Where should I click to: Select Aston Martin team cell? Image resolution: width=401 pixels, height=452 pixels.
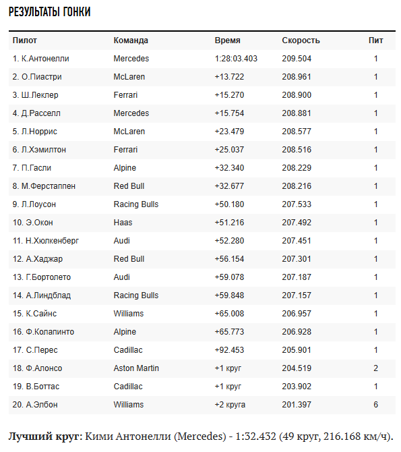(x=136, y=368)
